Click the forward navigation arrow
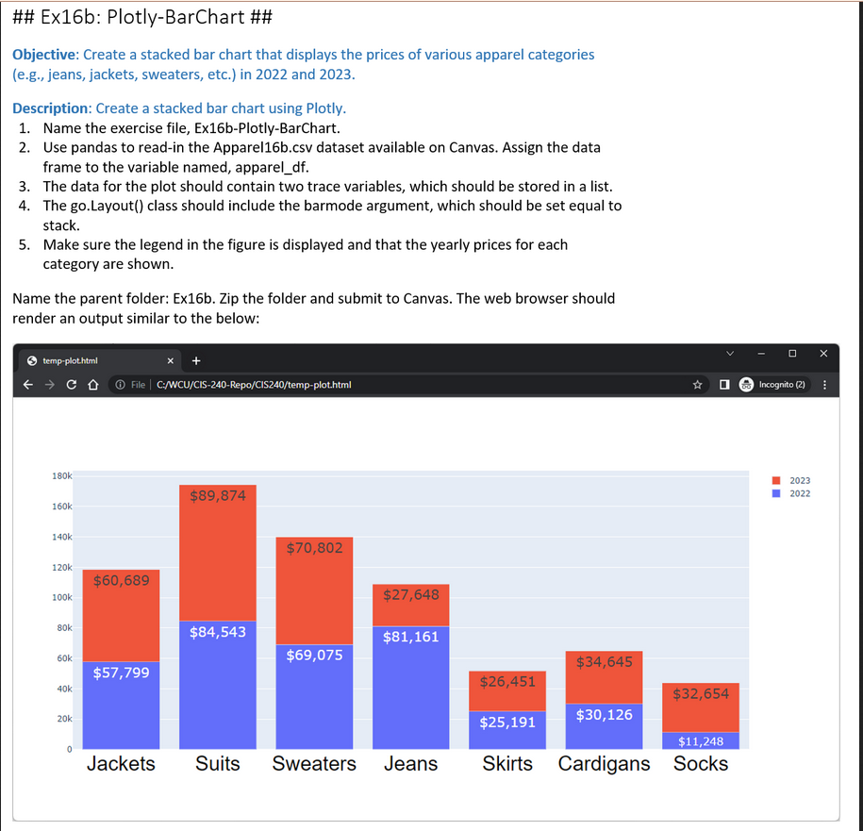Viewport: 863px width, 831px height. 50,384
